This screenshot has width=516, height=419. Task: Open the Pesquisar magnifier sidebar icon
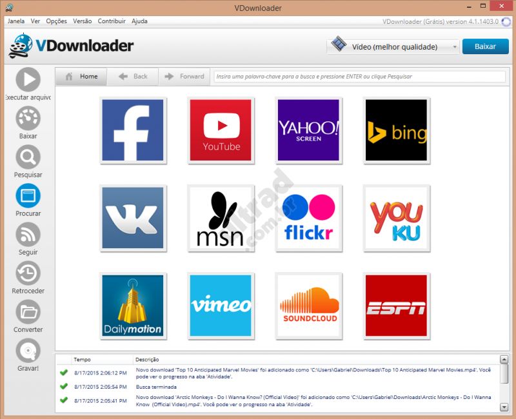click(x=28, y=157)
